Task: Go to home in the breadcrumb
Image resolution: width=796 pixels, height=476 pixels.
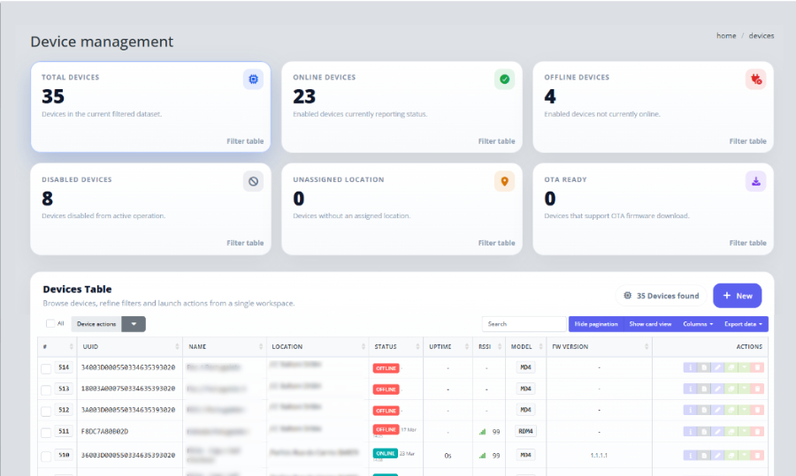Action: point(725,36)
